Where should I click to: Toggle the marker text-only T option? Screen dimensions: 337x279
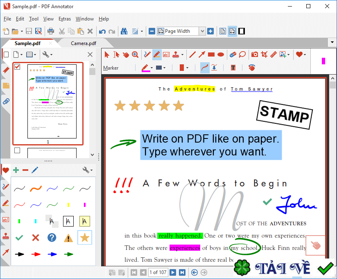233,68
